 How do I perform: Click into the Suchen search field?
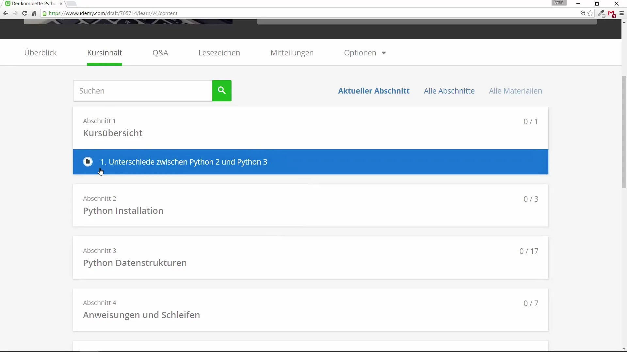143,91
